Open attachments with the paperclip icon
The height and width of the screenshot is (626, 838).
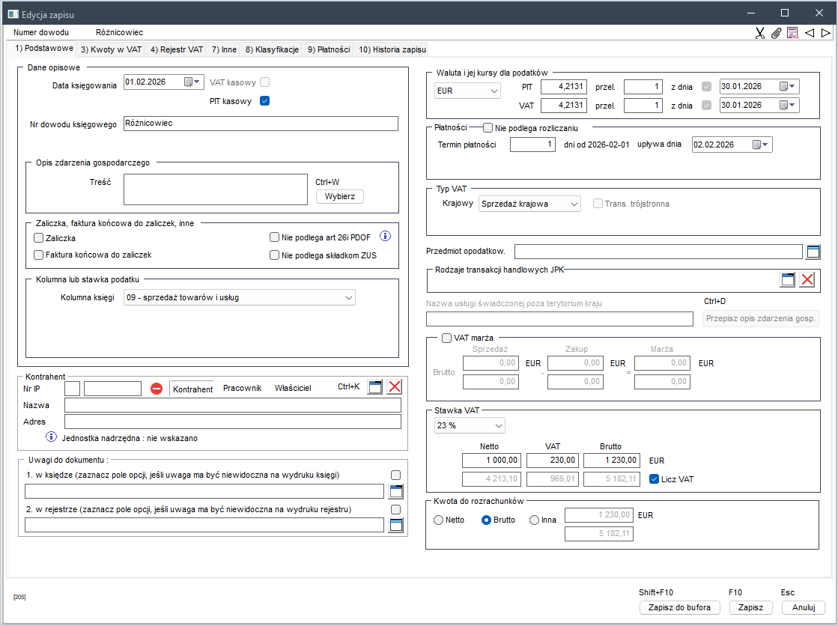[x=776, y=33]
